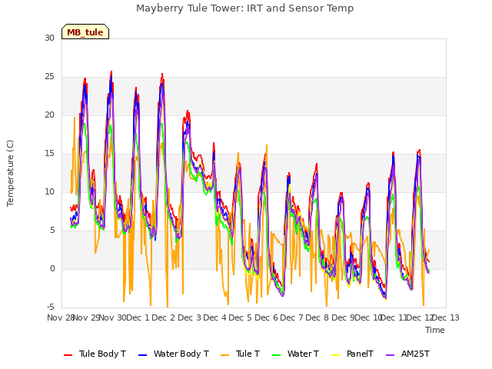Screen dimensions: 492x369
Task: Click the Dec 7 x-axis label
Action: (x=292, y=317)
